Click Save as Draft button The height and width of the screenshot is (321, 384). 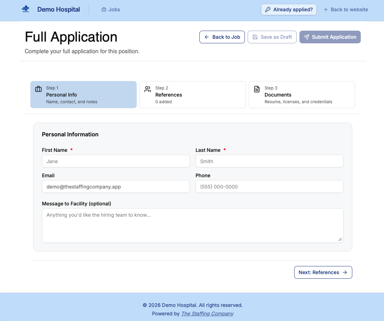[272, 37]
